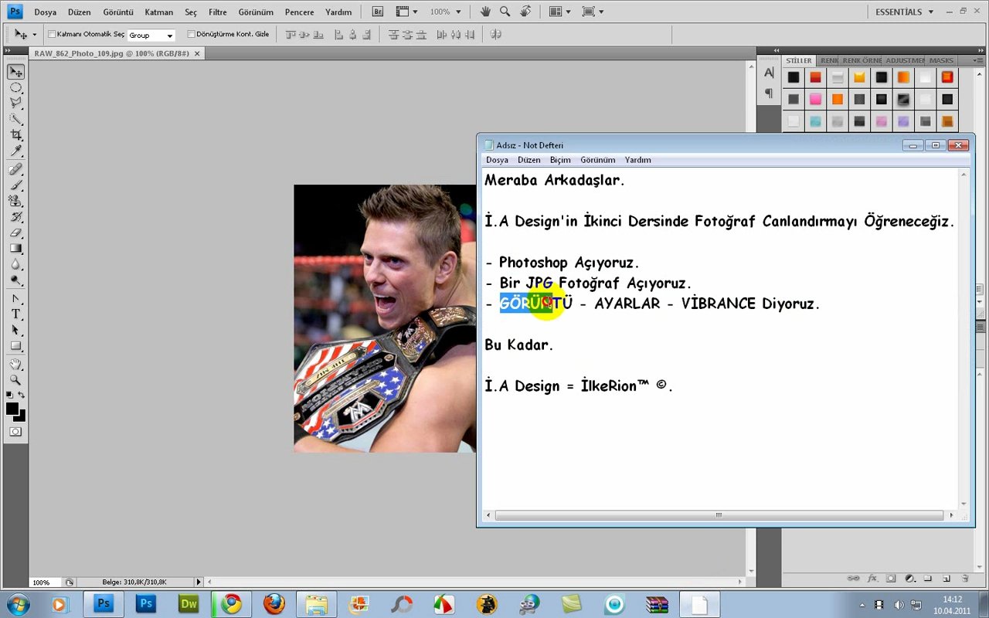
Task: Select the Polygonal Lasso tool
Action: point(15,103)
